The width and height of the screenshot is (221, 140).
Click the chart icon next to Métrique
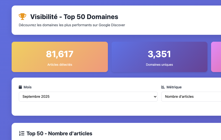[163, 87]
